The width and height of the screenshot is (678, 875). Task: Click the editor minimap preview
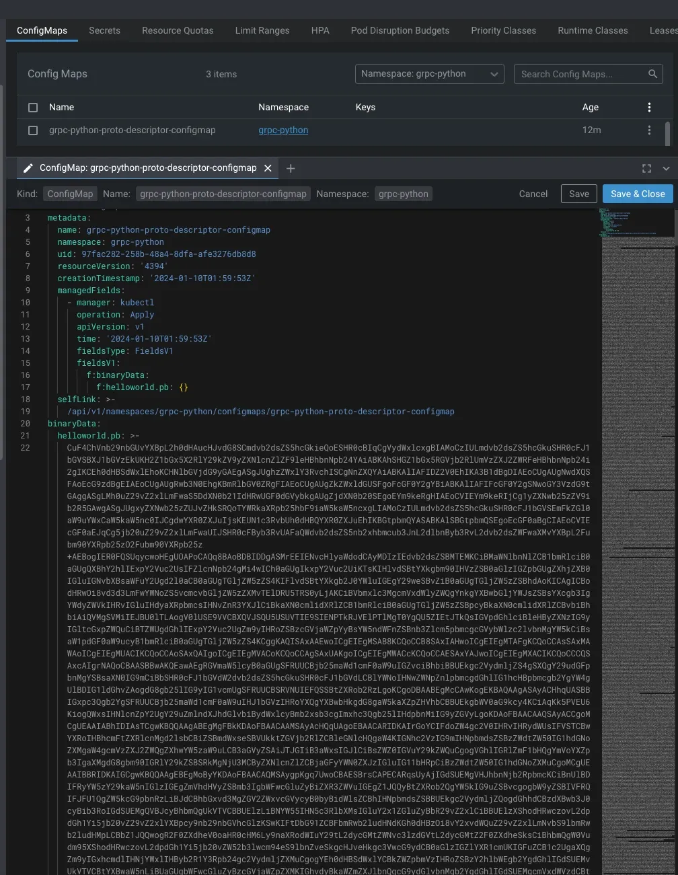(638, 541)
